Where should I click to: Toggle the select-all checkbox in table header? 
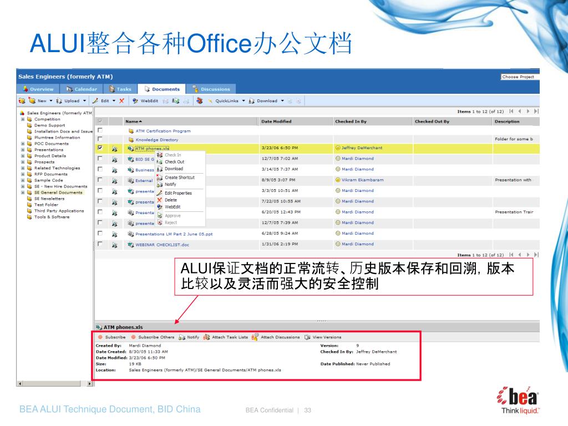(x=100, y=121)
